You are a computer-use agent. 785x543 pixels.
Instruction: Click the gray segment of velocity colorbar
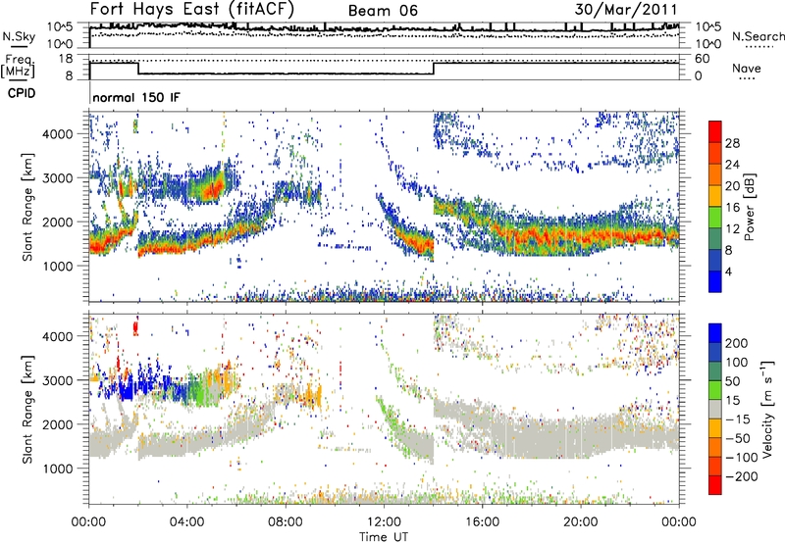click(x=715, y=410)
